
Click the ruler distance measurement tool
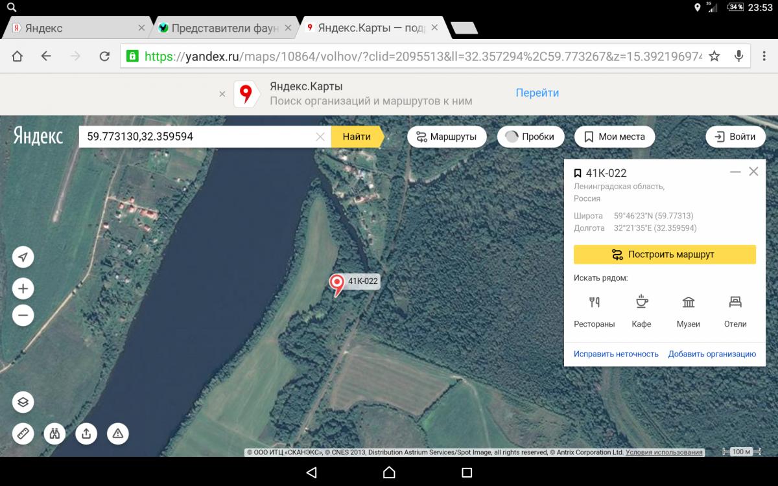coord(23,434)
